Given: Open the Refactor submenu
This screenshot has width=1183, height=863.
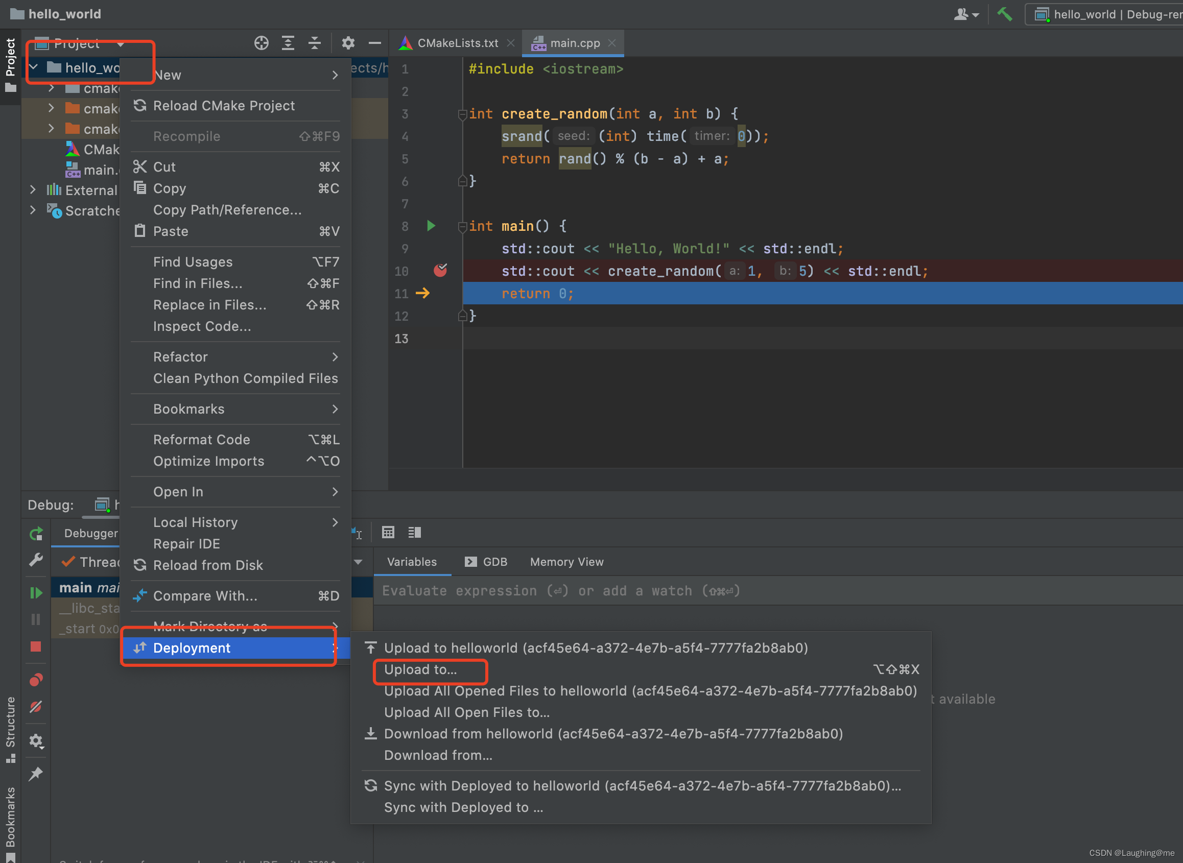Looking at the screenshot, I should pos(235,357).
